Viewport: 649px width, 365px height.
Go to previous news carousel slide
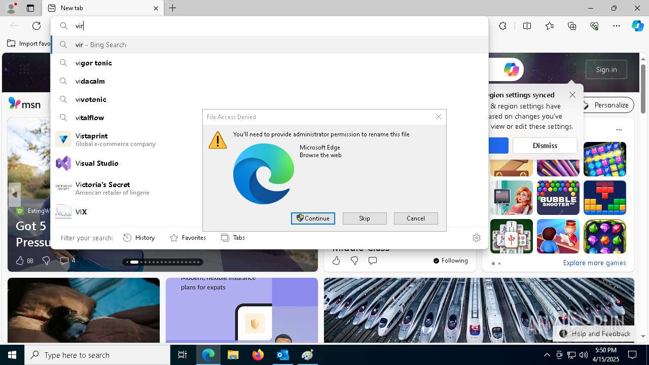[14, 195]
